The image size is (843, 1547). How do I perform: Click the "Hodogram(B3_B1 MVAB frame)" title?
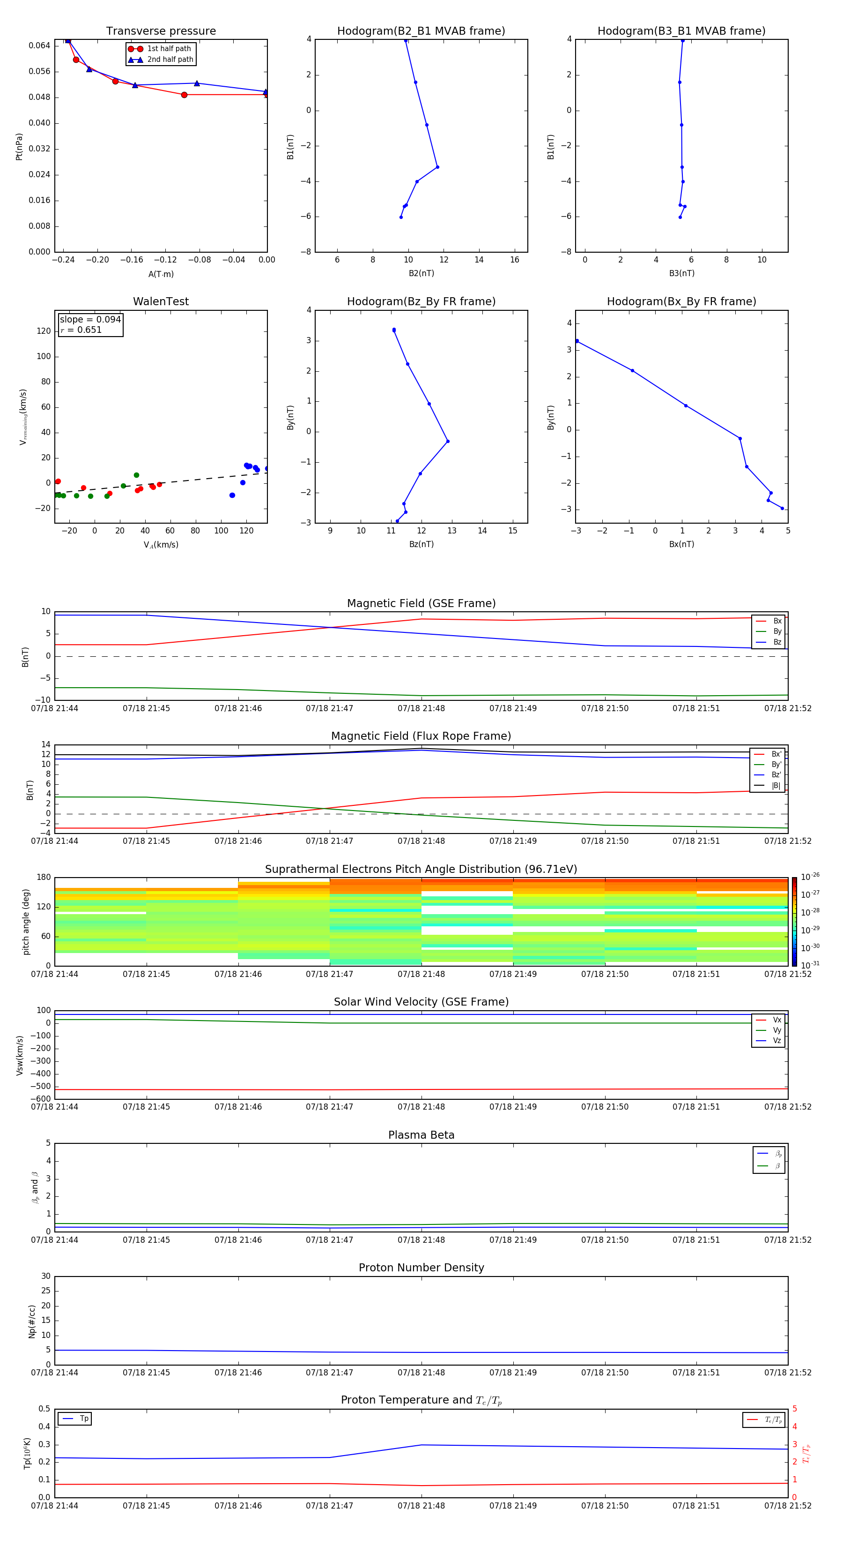681,31
